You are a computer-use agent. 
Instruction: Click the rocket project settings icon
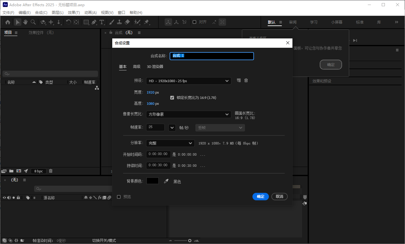click(26, 171)
